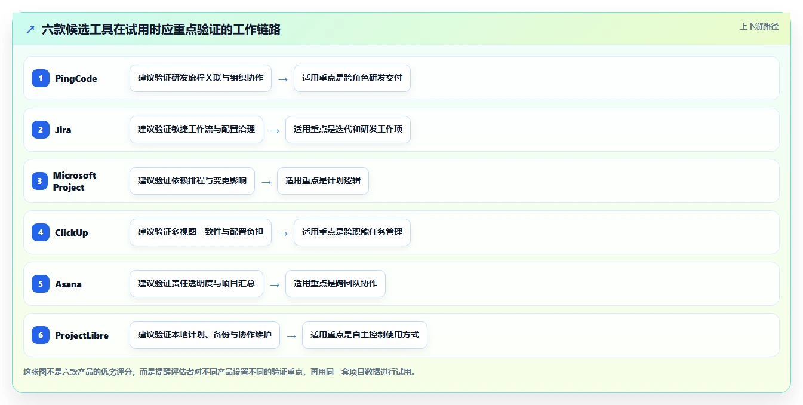803x405 pixels.
Task: Click the 适用重点是计划逻辑 box
Action: pos(323,181)
